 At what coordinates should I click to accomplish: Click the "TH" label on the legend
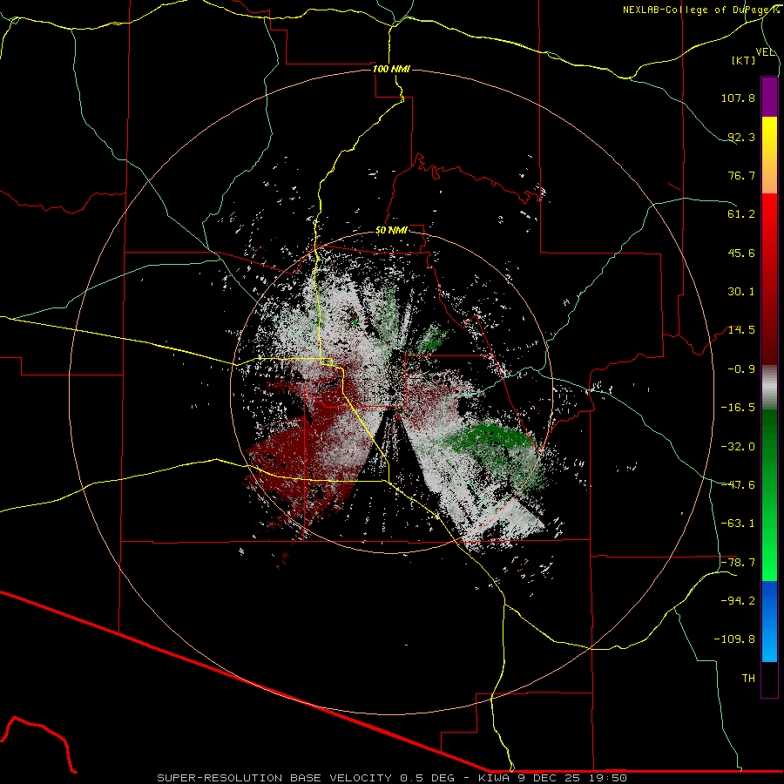point(748,679)
